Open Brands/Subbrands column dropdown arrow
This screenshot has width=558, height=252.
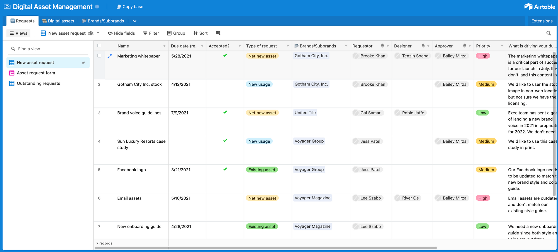[346, 46]
